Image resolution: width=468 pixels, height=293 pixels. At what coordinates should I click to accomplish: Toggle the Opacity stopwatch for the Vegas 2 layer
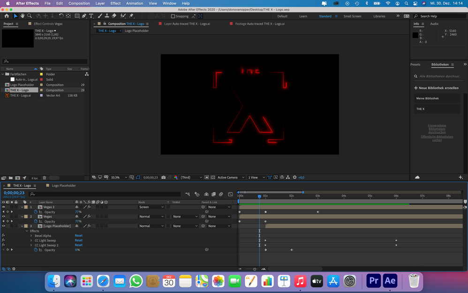(x=36, y=212)
